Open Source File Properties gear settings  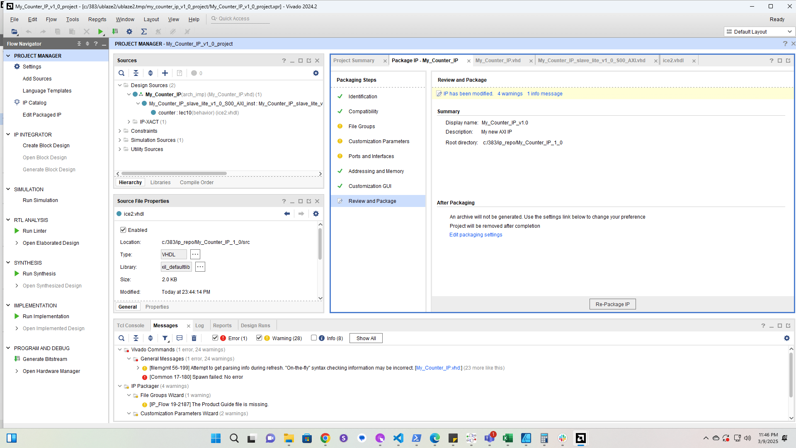tap(316, 214)
